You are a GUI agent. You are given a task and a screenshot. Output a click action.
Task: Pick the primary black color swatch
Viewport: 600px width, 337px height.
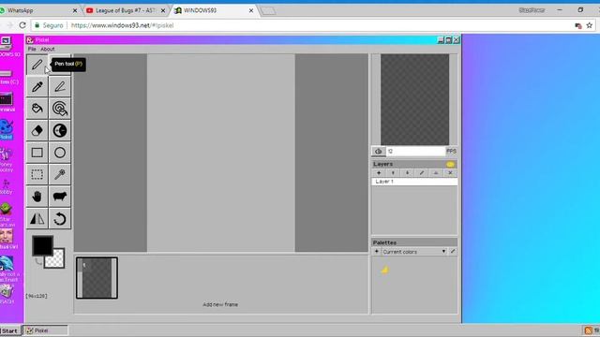click(42, 245)
